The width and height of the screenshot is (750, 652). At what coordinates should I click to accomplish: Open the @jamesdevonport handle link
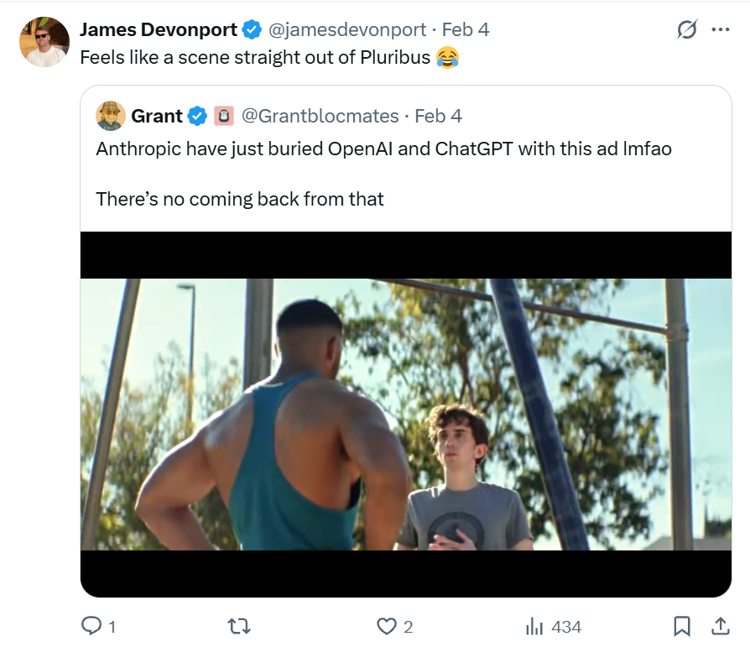(x=346, y=30)
